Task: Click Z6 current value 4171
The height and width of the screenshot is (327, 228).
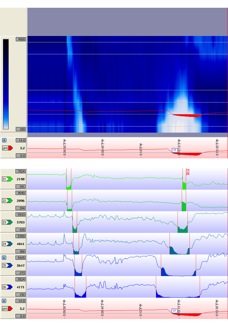Action: pyautogui.click(x=21, y=287)
